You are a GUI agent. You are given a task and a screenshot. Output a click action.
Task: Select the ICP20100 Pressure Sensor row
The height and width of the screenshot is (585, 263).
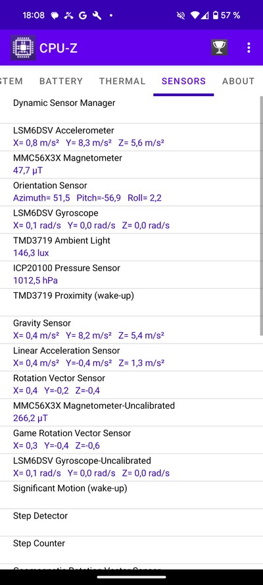tap(130, 275)
